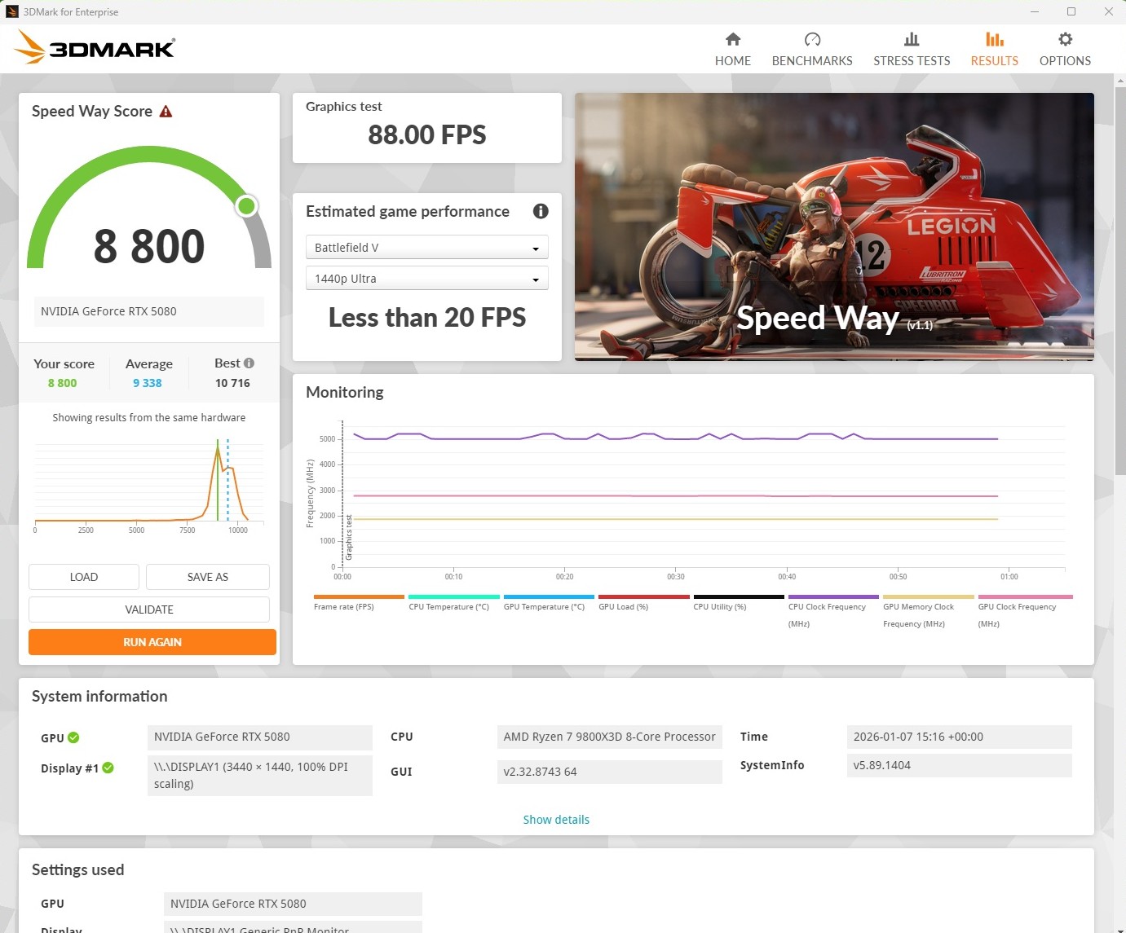The height and width of the screenshot is (933, 1126).
Task: Click the Save As button
Action: tap(208, 577)
